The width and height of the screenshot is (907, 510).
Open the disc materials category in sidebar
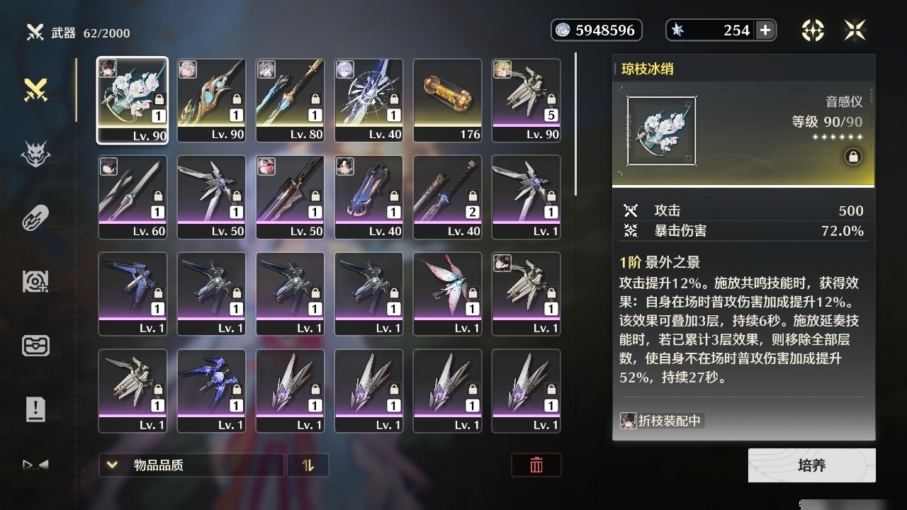35,282
